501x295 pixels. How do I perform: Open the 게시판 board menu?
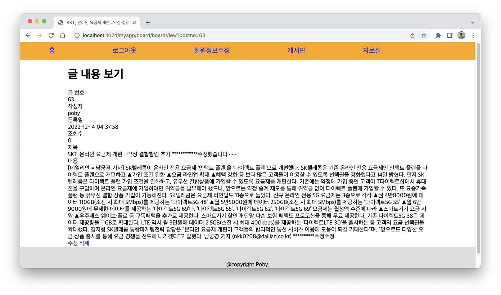tap(296, 50)
